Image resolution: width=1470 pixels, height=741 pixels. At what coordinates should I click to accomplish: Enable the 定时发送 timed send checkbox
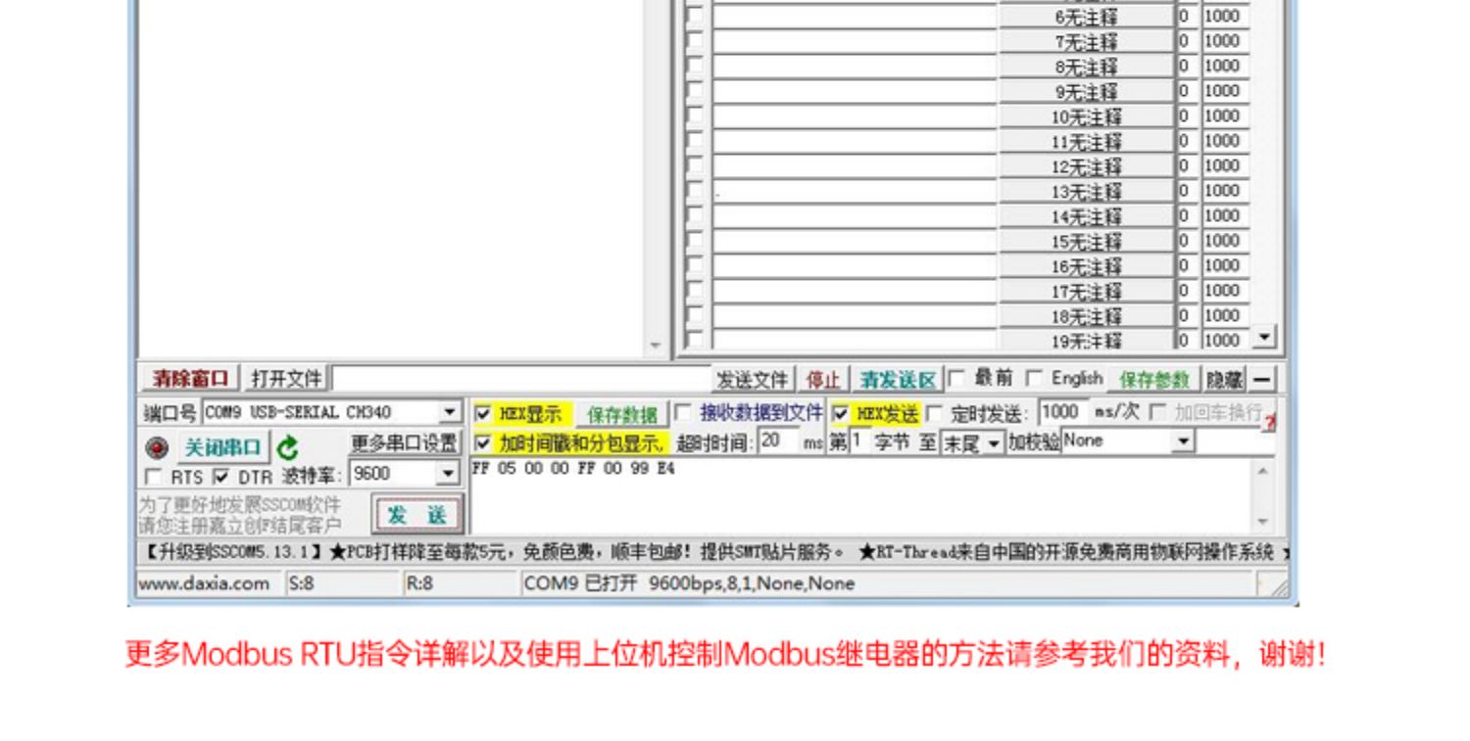point(934,414)
